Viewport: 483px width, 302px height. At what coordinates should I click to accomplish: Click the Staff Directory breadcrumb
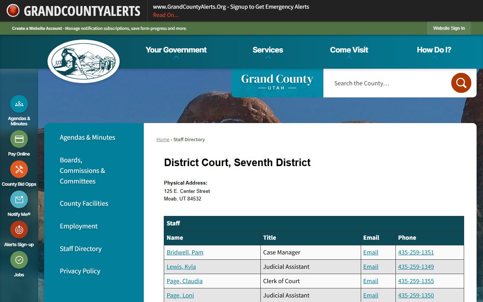pyautogui.click(x=189, y=140)
